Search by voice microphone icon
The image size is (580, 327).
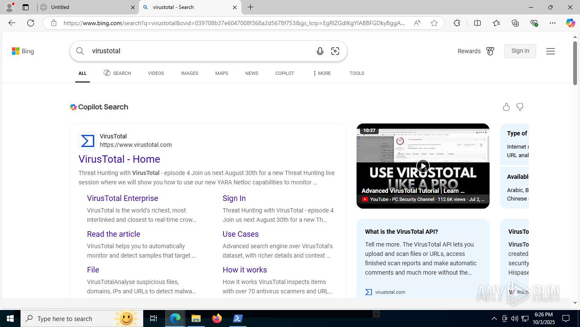(x=320, y=51)
